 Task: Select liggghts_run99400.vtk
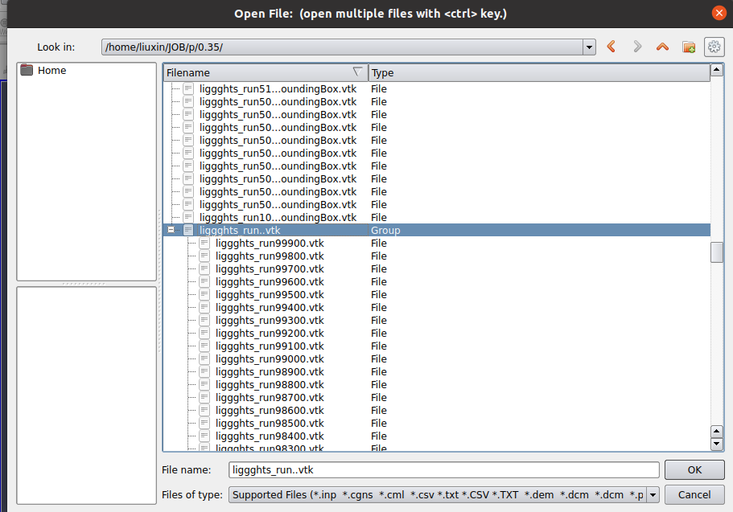click(x=270, y=307)
